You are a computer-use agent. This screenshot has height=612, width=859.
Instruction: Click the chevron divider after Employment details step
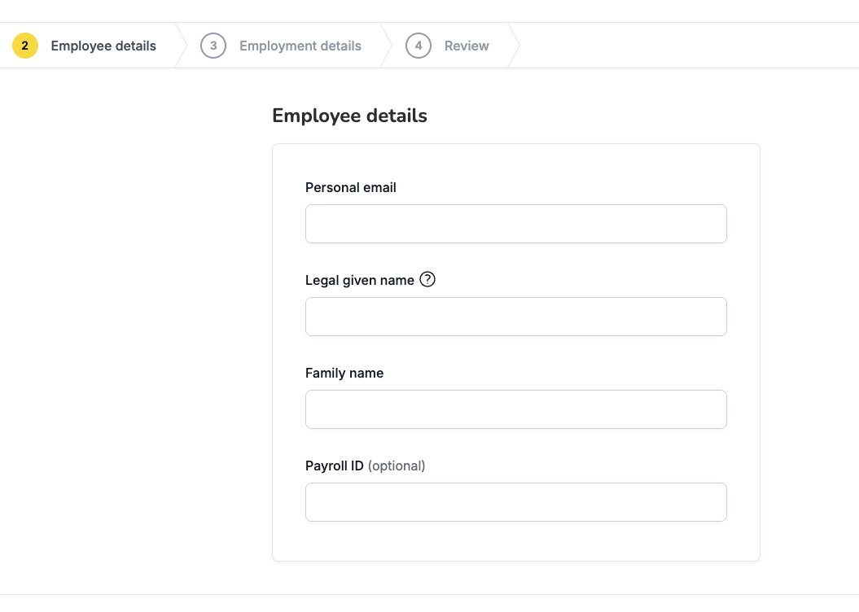coord(386,46)
